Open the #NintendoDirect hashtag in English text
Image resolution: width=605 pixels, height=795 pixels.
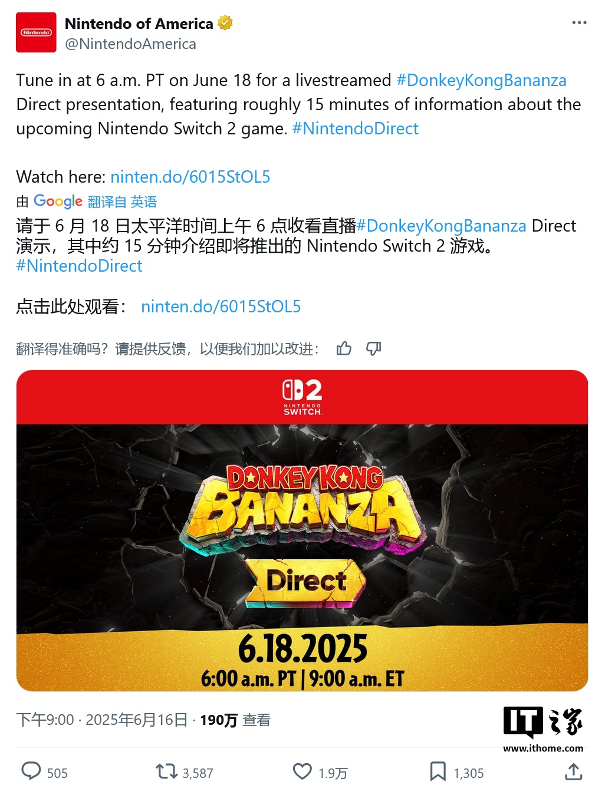click(356, 128)
